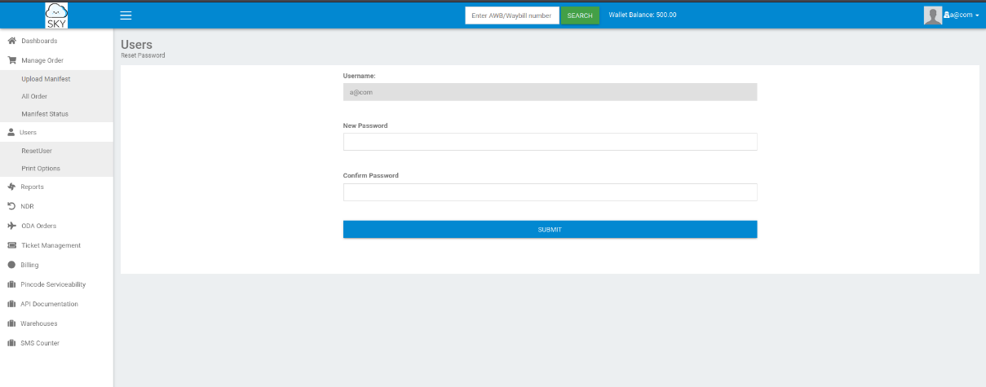
Task: Click the Billing circle icon
Action: [x=11, y=265]
